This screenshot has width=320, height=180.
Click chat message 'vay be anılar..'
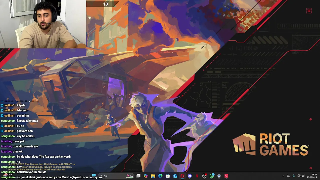(x=26, y=136)
